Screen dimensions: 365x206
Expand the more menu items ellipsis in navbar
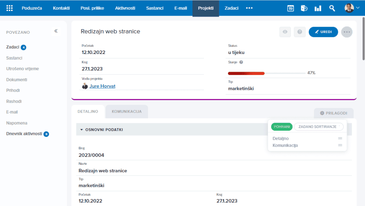249,8
